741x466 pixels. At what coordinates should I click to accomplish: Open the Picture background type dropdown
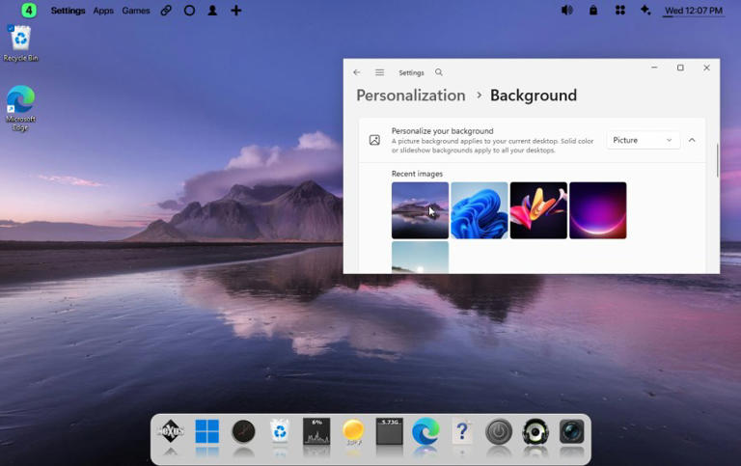coord(643,140)
